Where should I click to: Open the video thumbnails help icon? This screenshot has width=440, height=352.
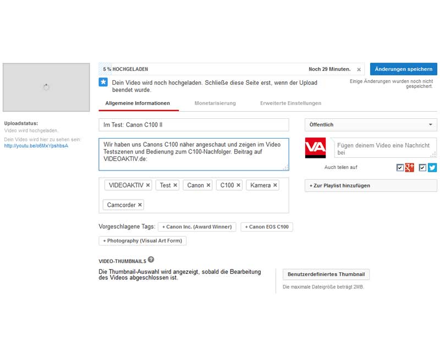151,260
